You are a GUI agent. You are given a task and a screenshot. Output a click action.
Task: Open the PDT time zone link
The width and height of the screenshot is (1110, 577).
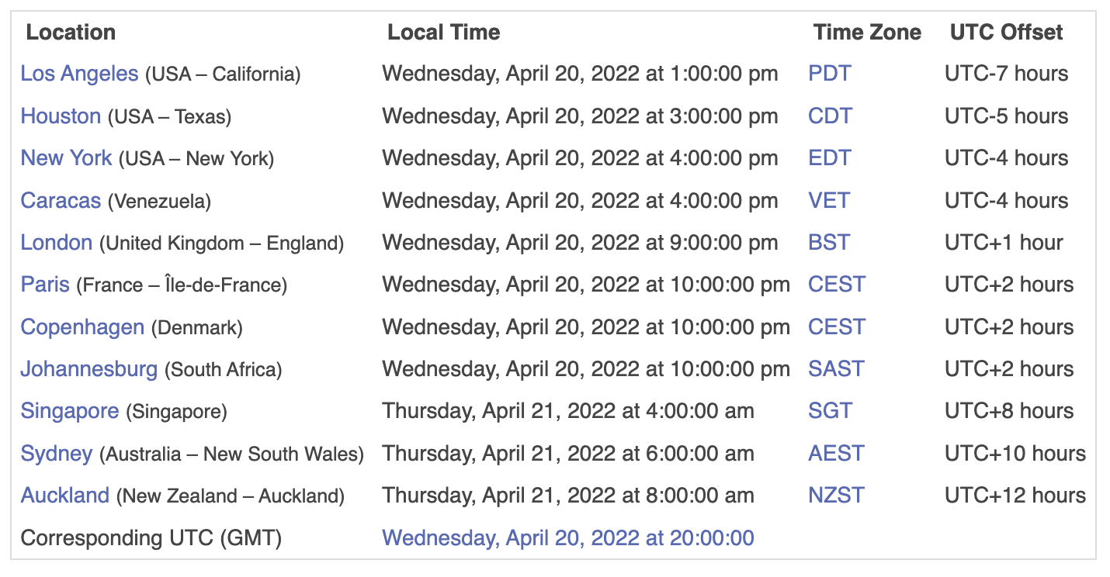829,74
